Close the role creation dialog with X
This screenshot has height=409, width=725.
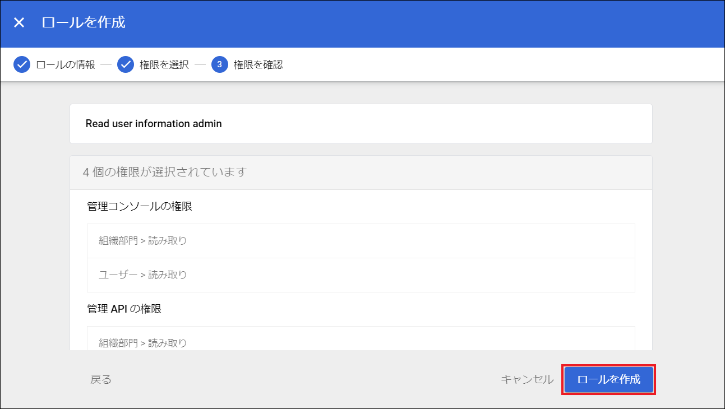click(x=19, y=22)
